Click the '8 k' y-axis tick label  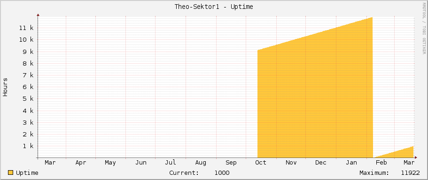(28, 63)
